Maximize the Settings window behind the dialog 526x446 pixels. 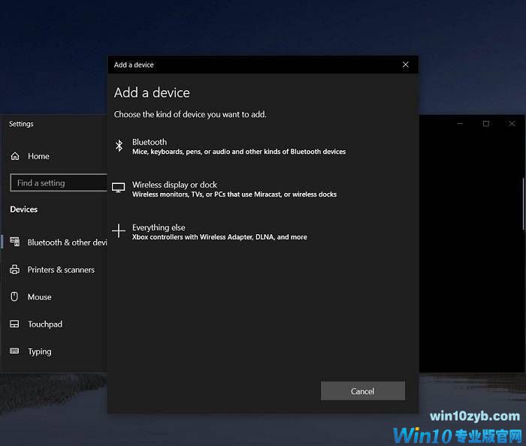[486, 124]
